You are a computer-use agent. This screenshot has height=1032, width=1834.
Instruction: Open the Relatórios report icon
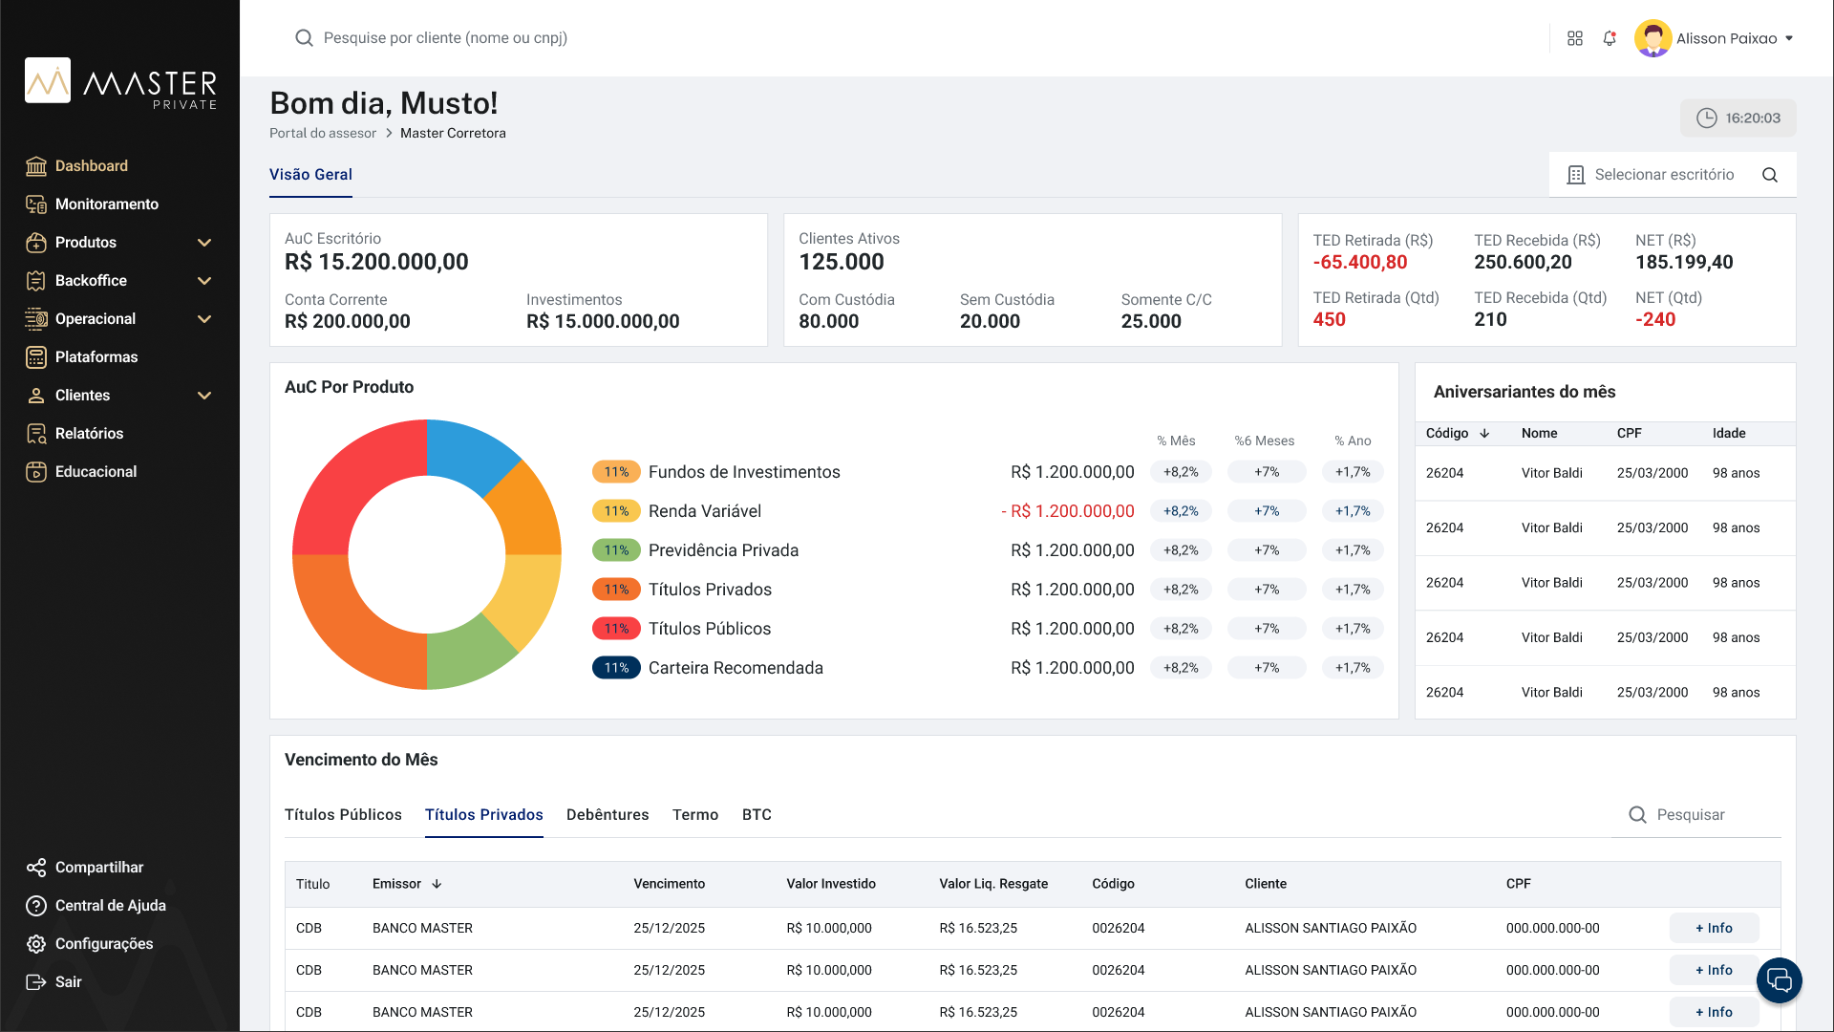[x=36, y=434]
